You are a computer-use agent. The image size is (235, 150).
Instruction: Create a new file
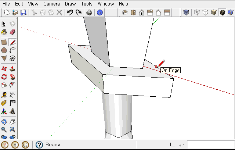[7, 12]
